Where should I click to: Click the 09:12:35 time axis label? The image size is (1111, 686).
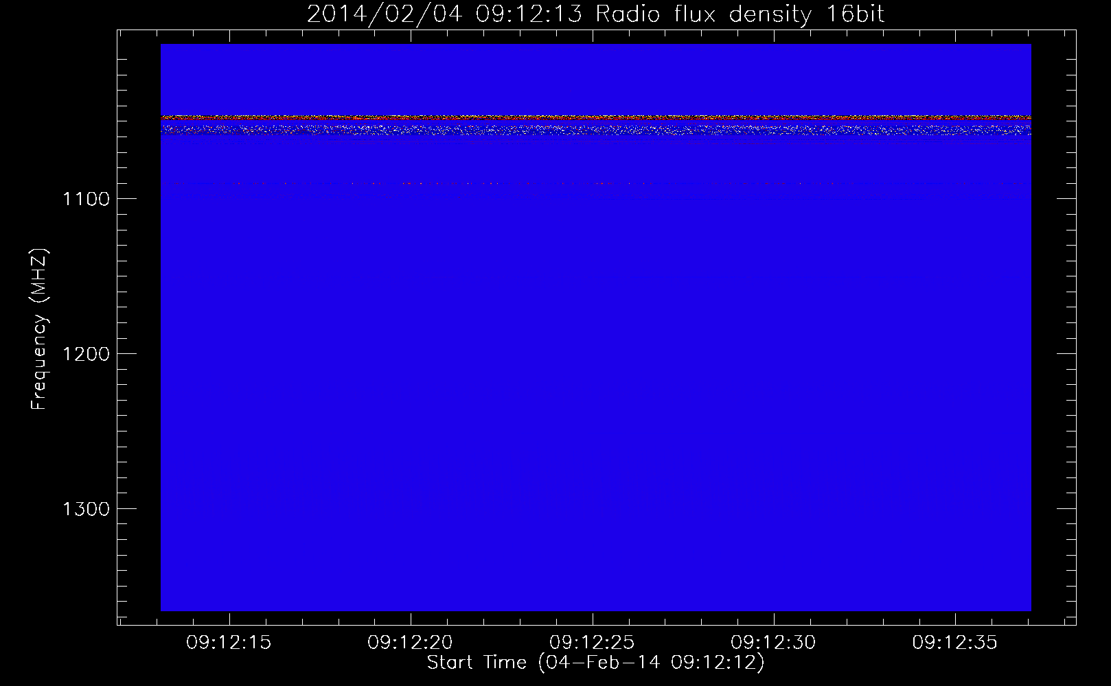point(954,643)
